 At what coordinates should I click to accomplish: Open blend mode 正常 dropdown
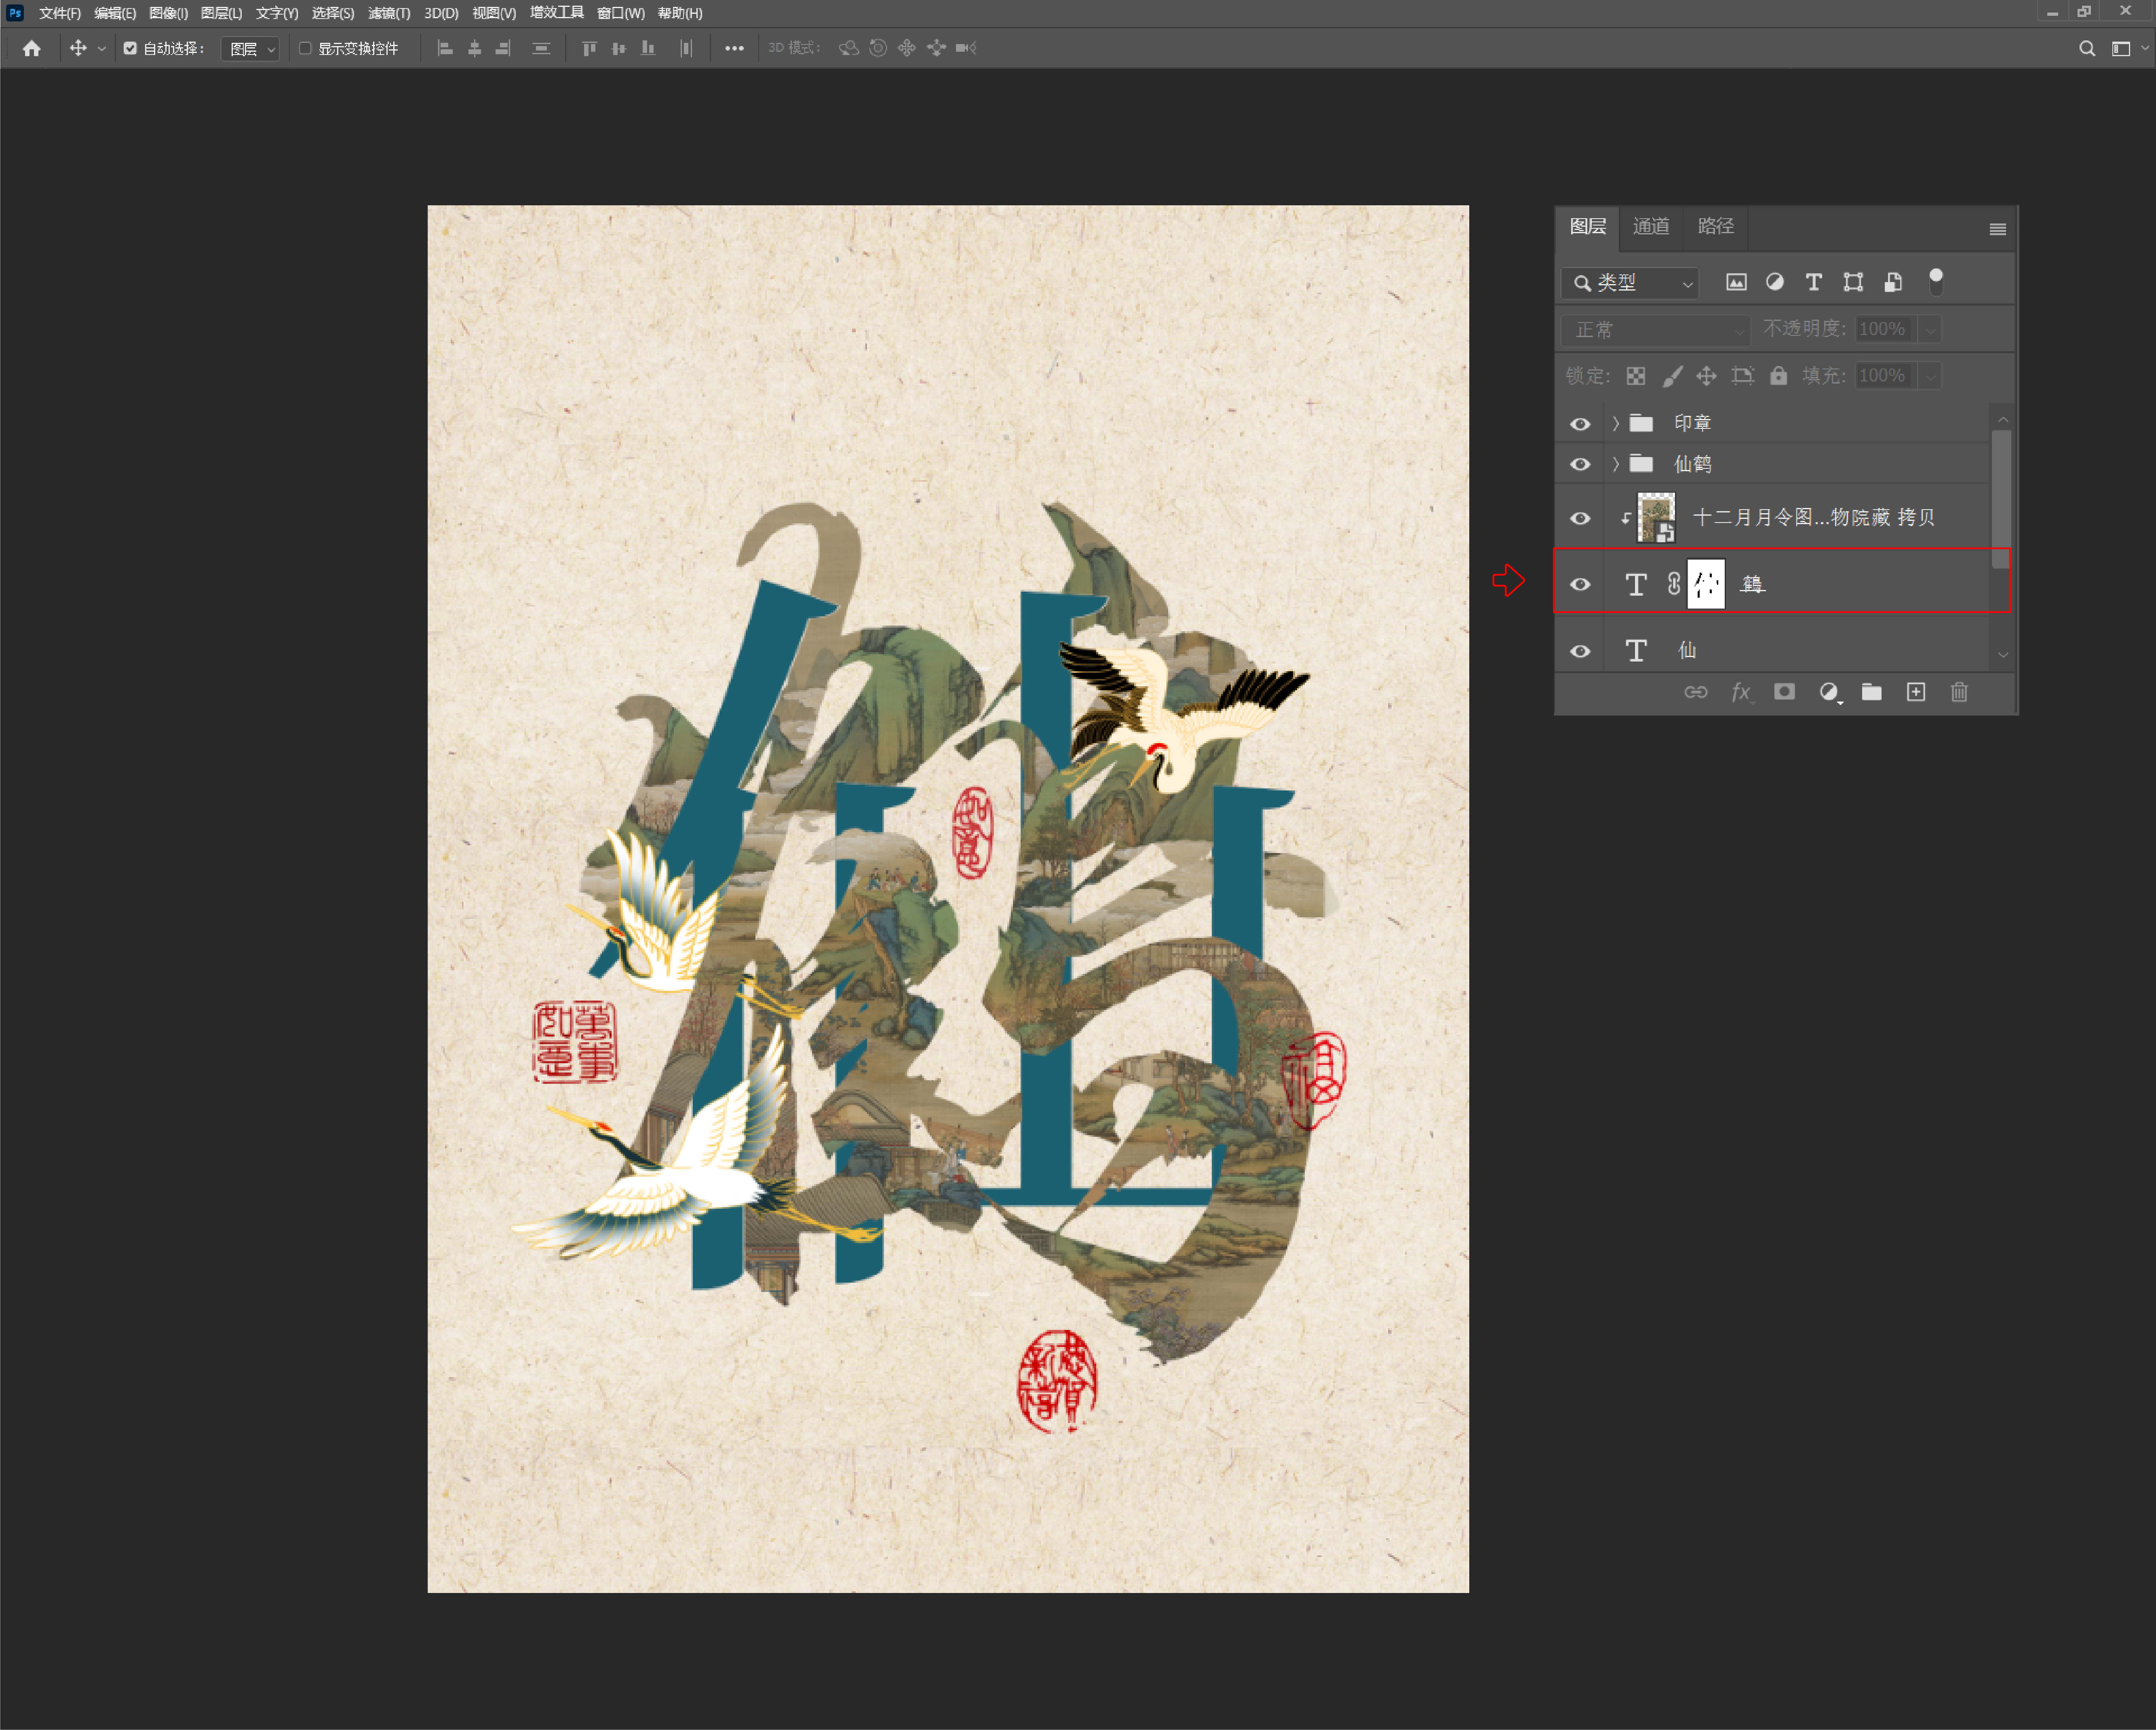pos(1656,330)
